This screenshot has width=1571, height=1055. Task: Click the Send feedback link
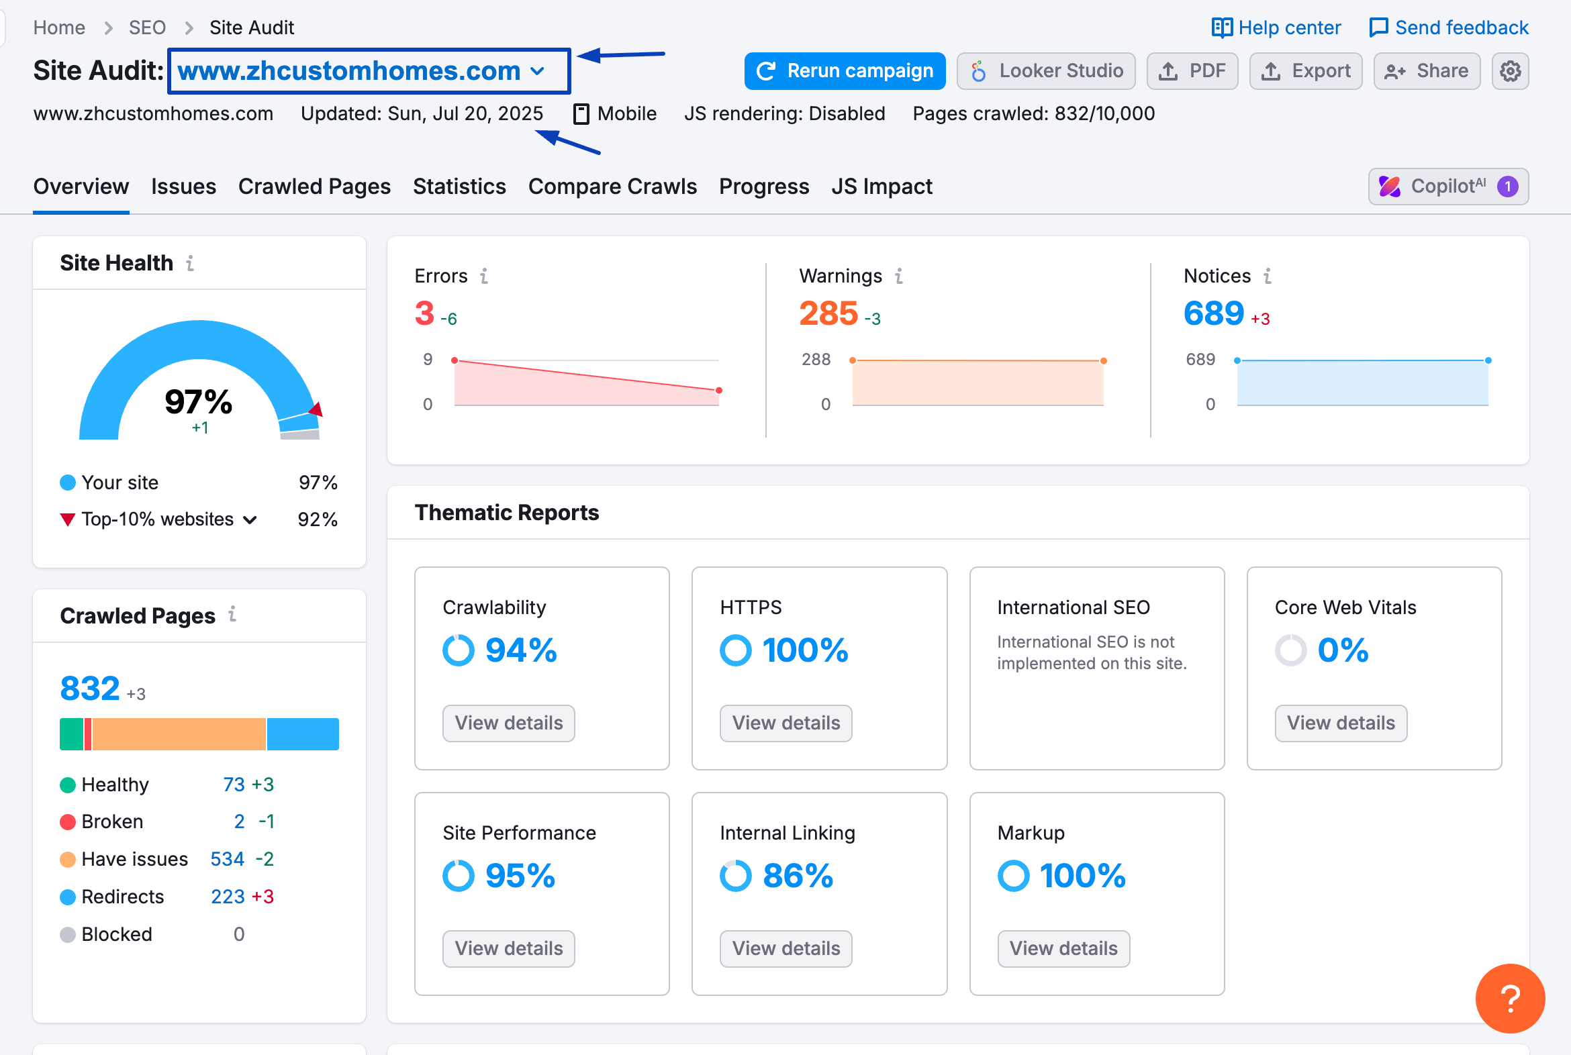pyautogui.click(x=1449, y=28)
